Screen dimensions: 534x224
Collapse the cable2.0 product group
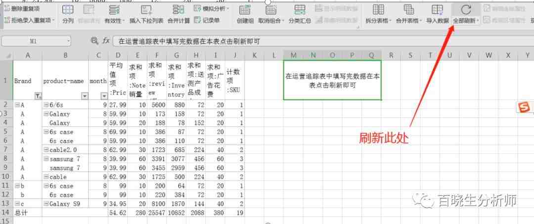tap(46, 150)
